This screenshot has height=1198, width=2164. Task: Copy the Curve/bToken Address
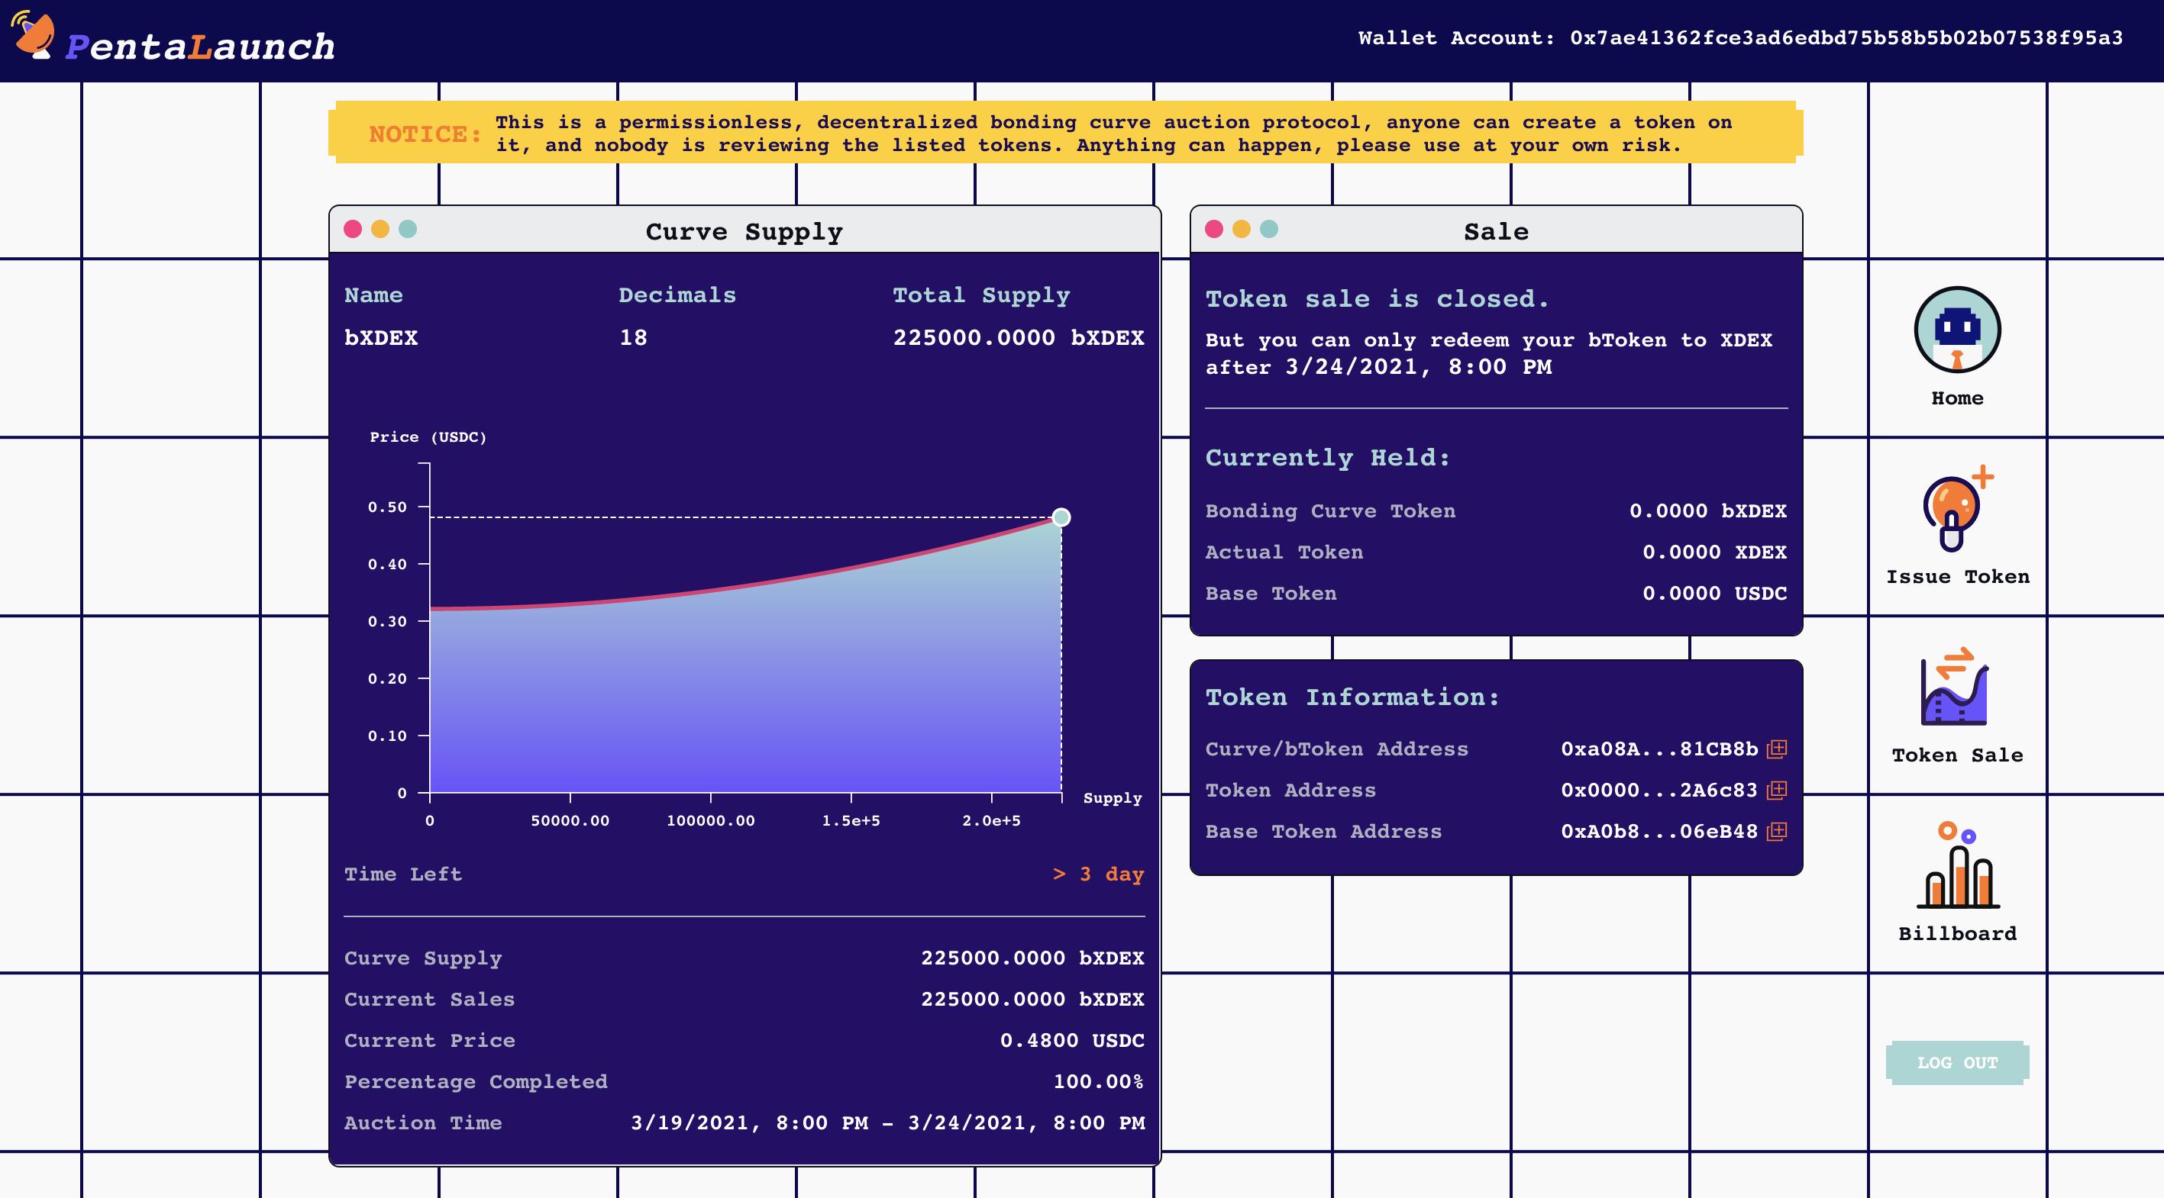1777,749
